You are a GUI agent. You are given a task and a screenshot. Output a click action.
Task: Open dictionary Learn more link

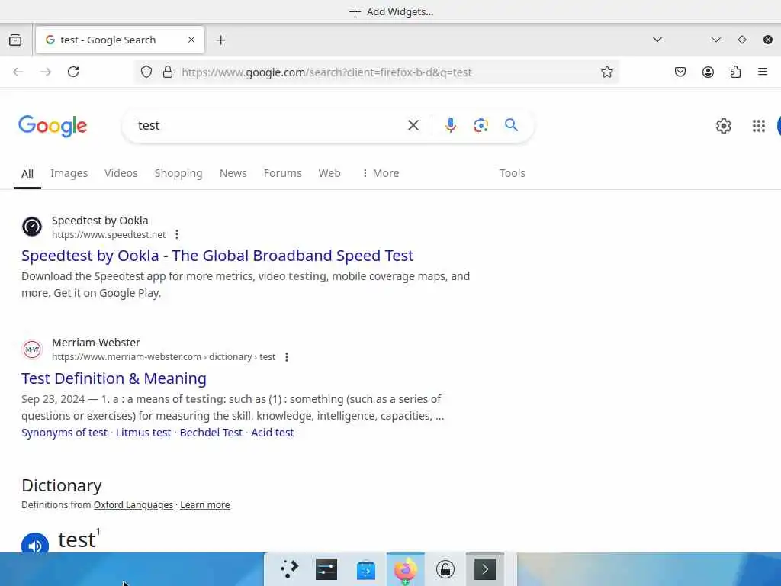tap(204, 505)
